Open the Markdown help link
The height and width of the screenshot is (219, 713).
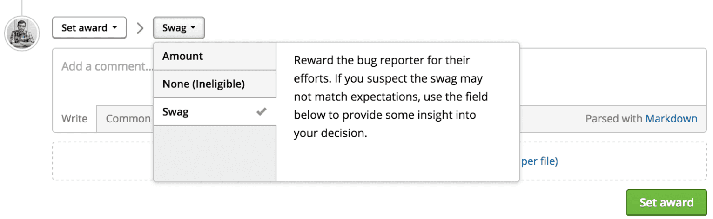click(x=671, y=119)
